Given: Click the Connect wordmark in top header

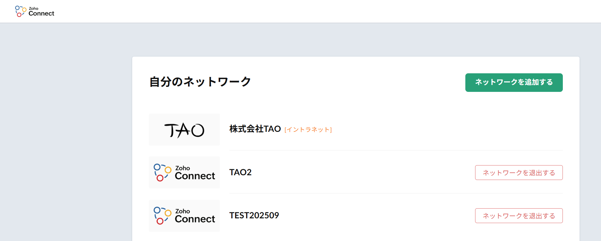Looking at the screenshot, I should tap(41, 14).
